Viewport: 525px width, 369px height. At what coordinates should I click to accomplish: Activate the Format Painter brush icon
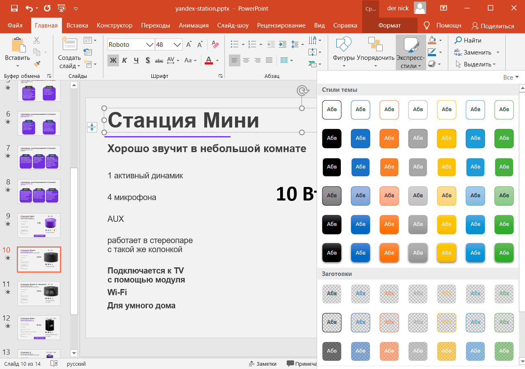[37, 64]
